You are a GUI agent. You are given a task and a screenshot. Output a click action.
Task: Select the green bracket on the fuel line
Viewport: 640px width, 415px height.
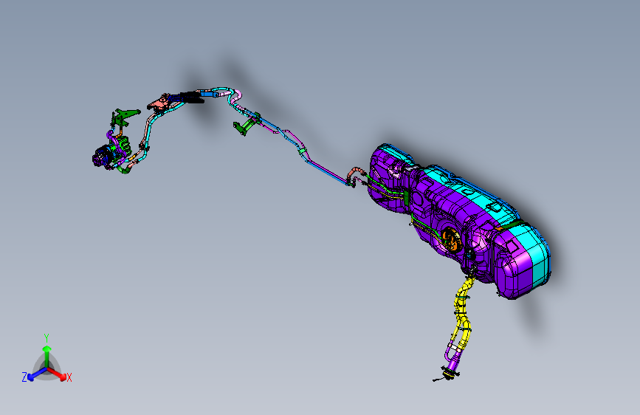pos(247,124)
